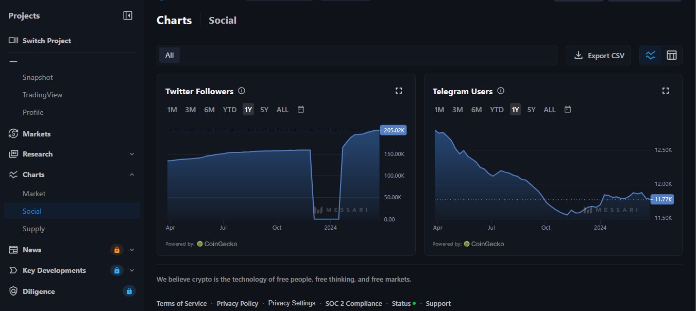Switch to table view

coord(672,55)
